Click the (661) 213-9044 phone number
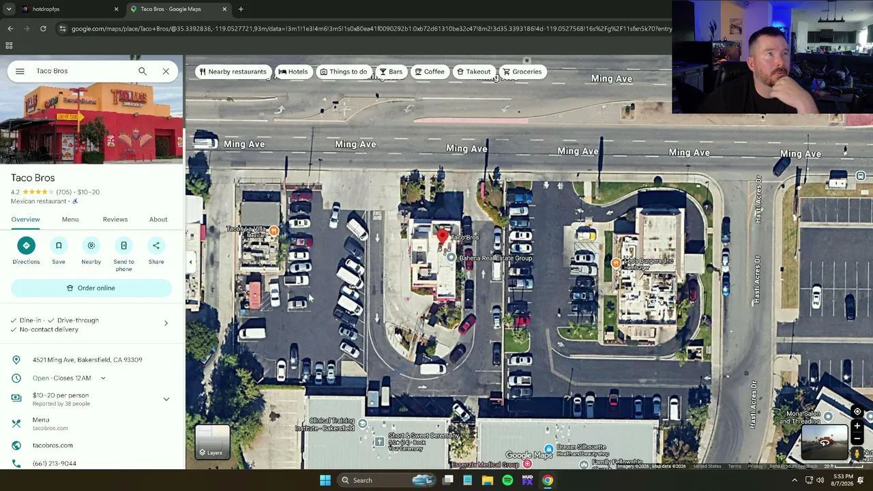 click(x=55, y=464)
